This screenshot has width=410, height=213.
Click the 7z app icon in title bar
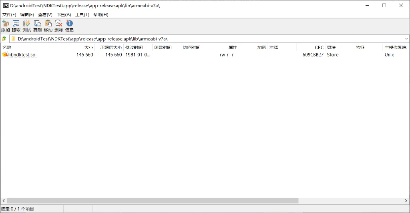tap(6, 6)
